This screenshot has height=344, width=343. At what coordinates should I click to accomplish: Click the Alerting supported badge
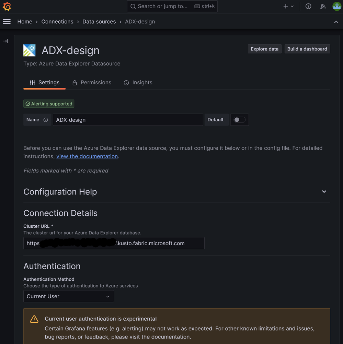pyautogui.click(x=49, y=104)
